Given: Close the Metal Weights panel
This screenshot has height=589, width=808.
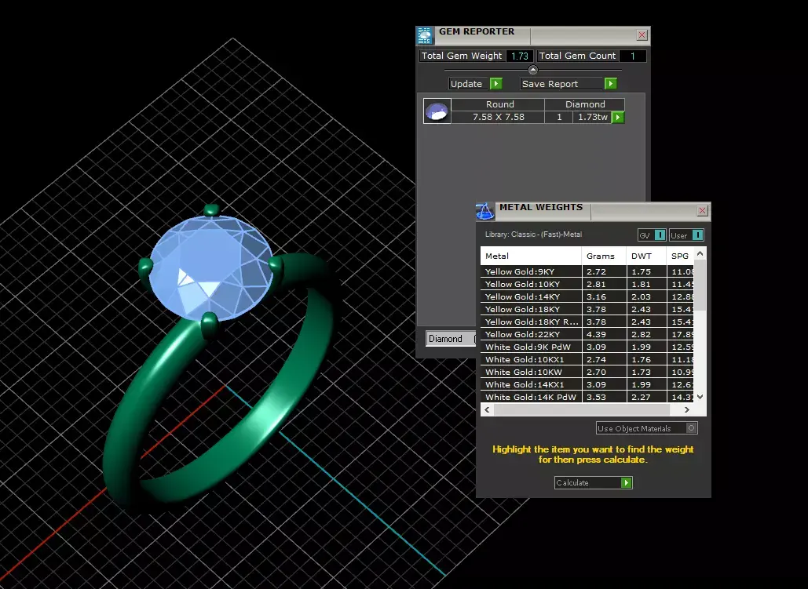Looking at the screenshot, I should pos(702,210).
